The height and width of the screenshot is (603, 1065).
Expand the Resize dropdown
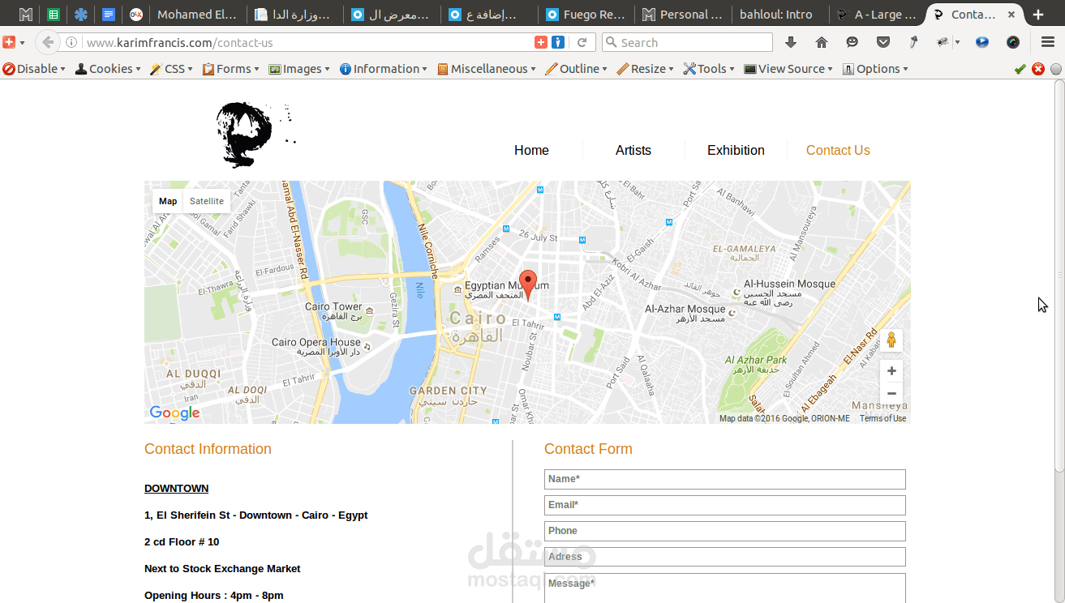[x=646, y=69]
